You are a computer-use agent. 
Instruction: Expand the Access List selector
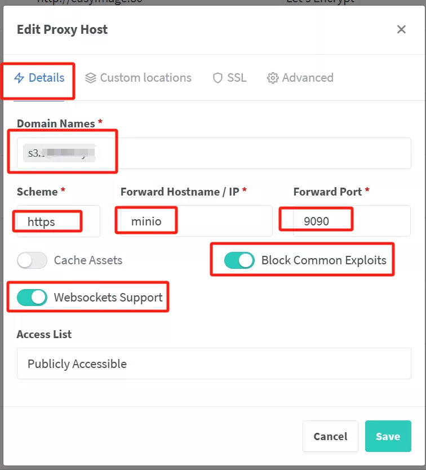point(214,363)
